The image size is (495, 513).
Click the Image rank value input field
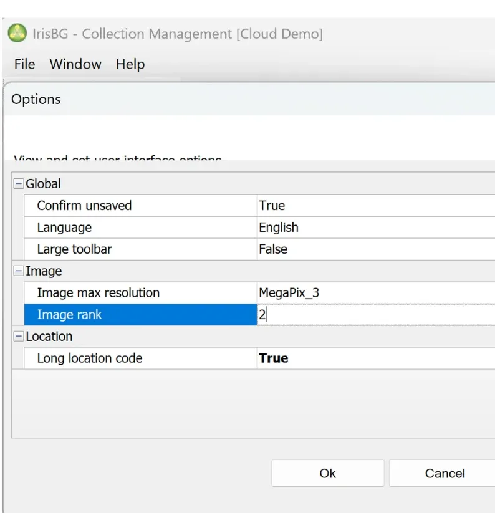(377, 314)
